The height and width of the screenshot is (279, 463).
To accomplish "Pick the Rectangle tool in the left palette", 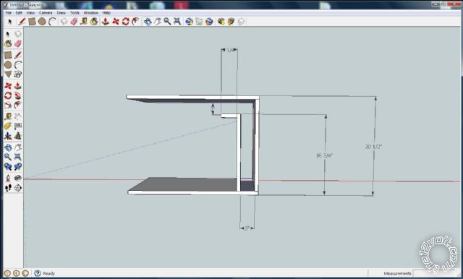I will point(8,55).
